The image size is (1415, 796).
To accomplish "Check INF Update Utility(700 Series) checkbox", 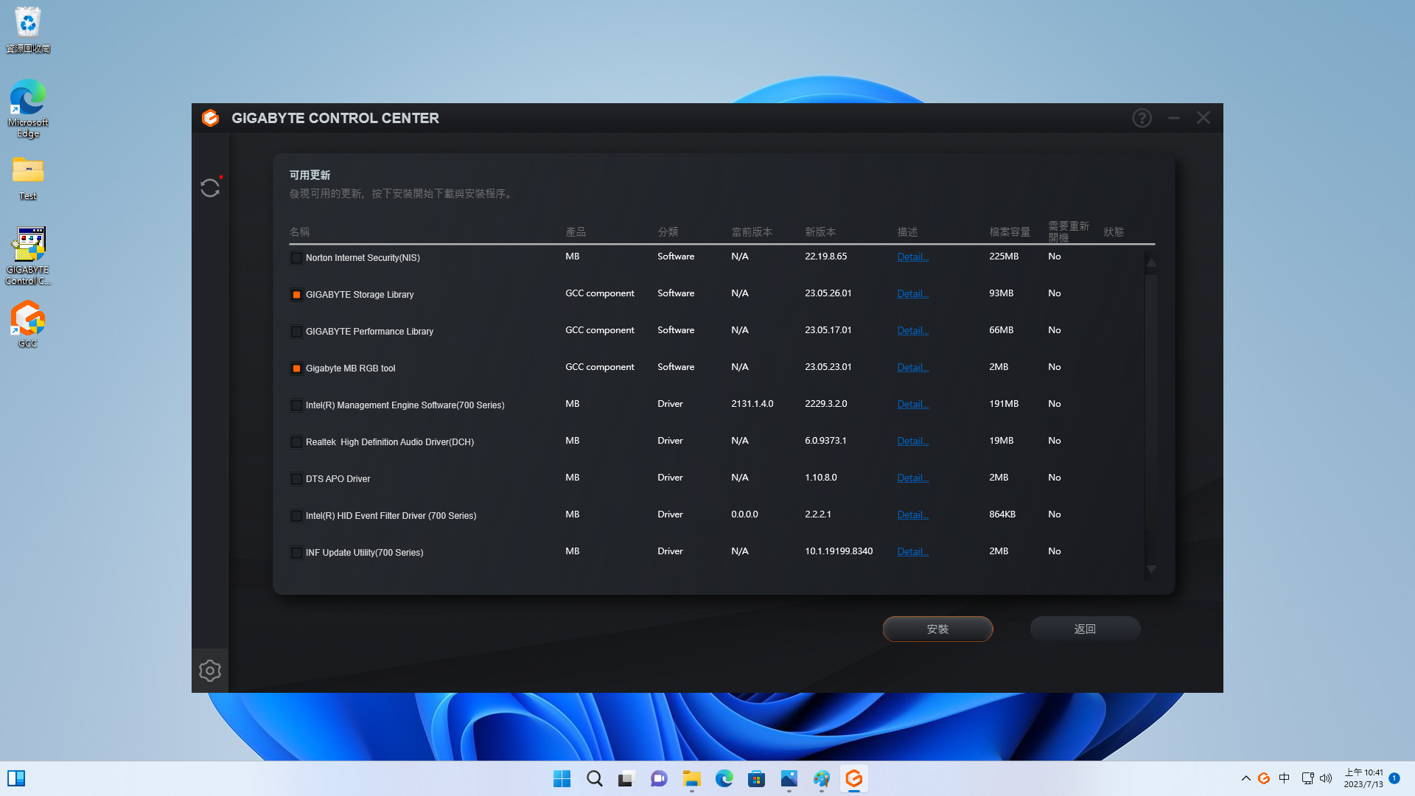I will pyautogui.click(x=296, y=553).
